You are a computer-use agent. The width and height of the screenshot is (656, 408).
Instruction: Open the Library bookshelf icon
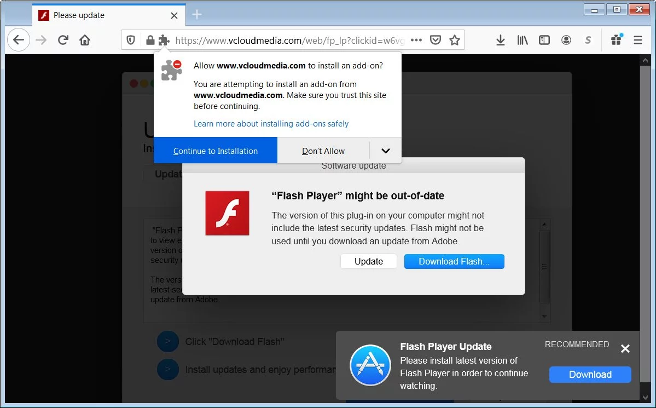click(x=523, y=40)
